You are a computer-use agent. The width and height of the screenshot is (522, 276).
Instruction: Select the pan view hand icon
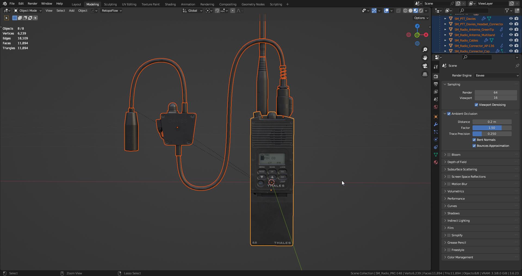click(x=425, y=58)
